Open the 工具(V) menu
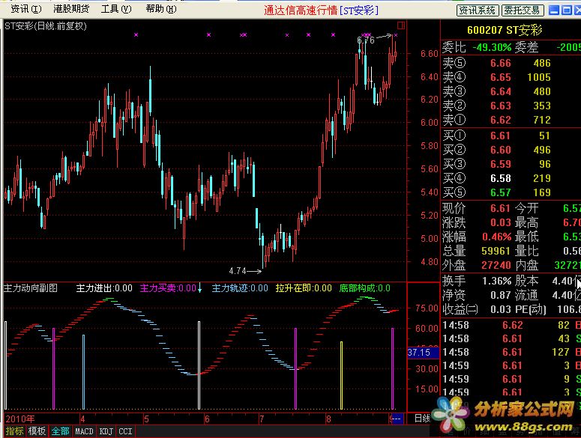Image resolution: width=581 pixels, height=438 pixels. click(116, 9)
